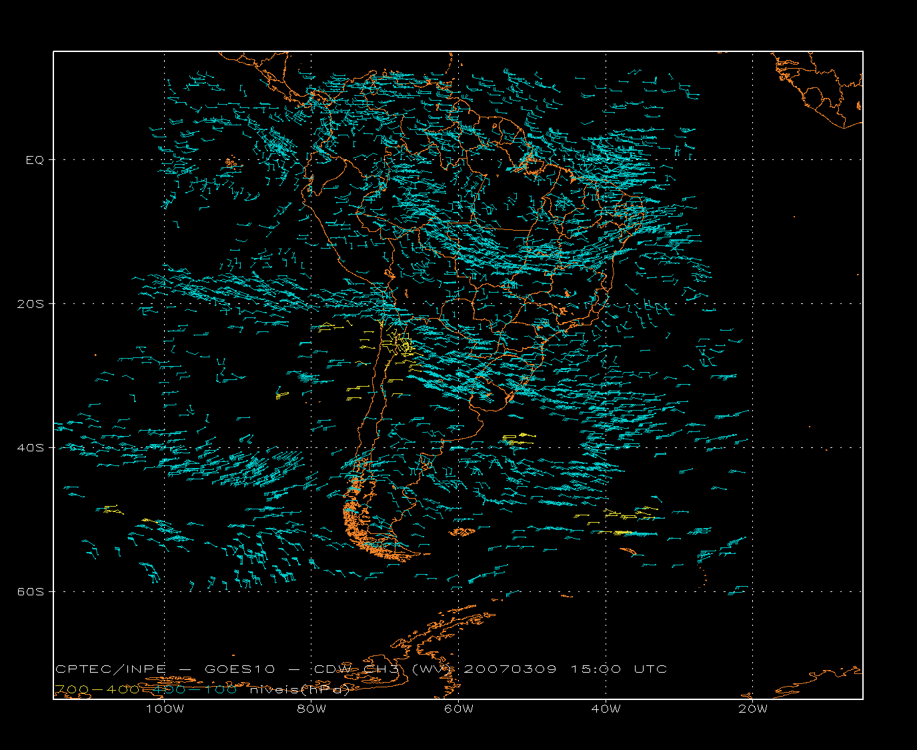The width and height of the screenshot is (917, 750).
Task: Click the UTC label
Action: tap(651, 669)
